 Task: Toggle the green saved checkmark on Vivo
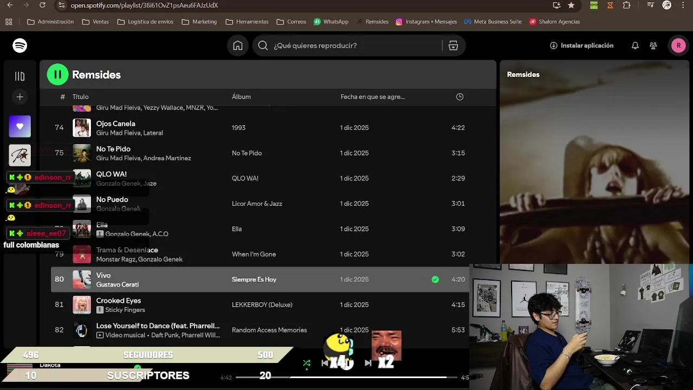pyautogui.click(x=435, y=279)
